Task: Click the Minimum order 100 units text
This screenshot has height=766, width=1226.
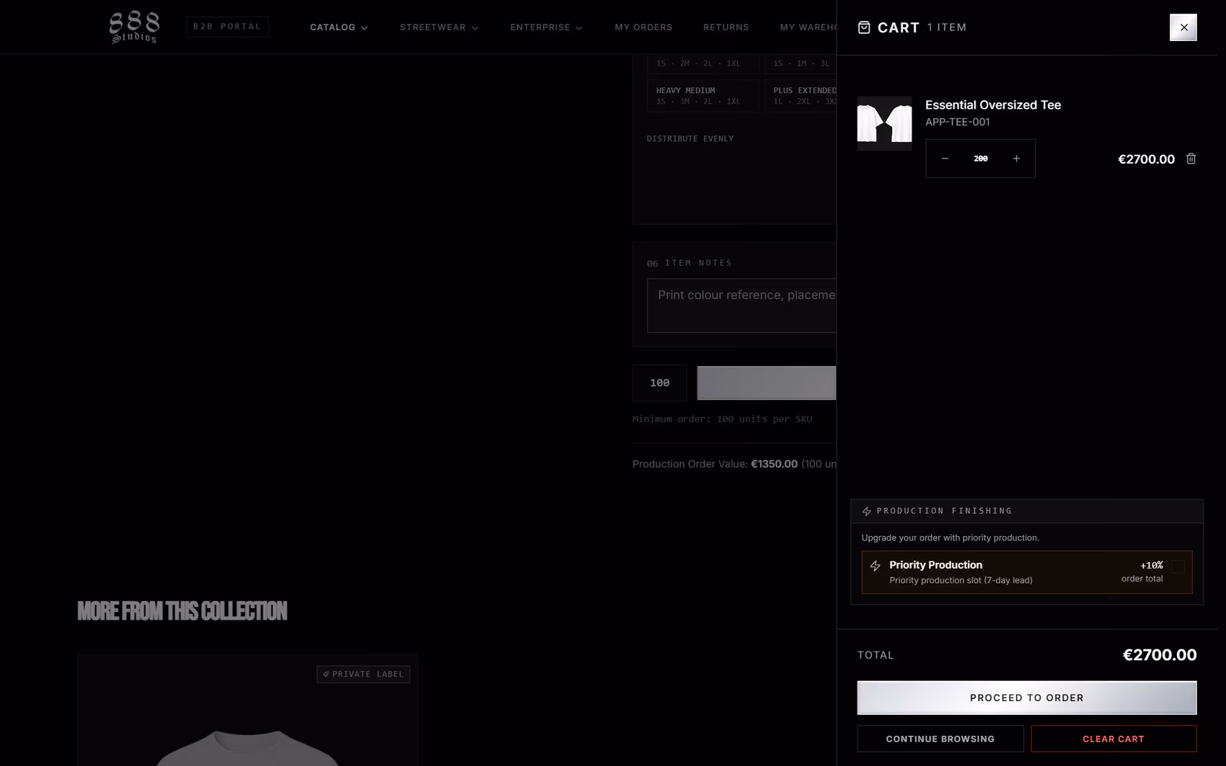Action: 722,419
